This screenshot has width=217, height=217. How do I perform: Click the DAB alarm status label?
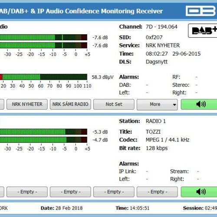pos(125,85)
